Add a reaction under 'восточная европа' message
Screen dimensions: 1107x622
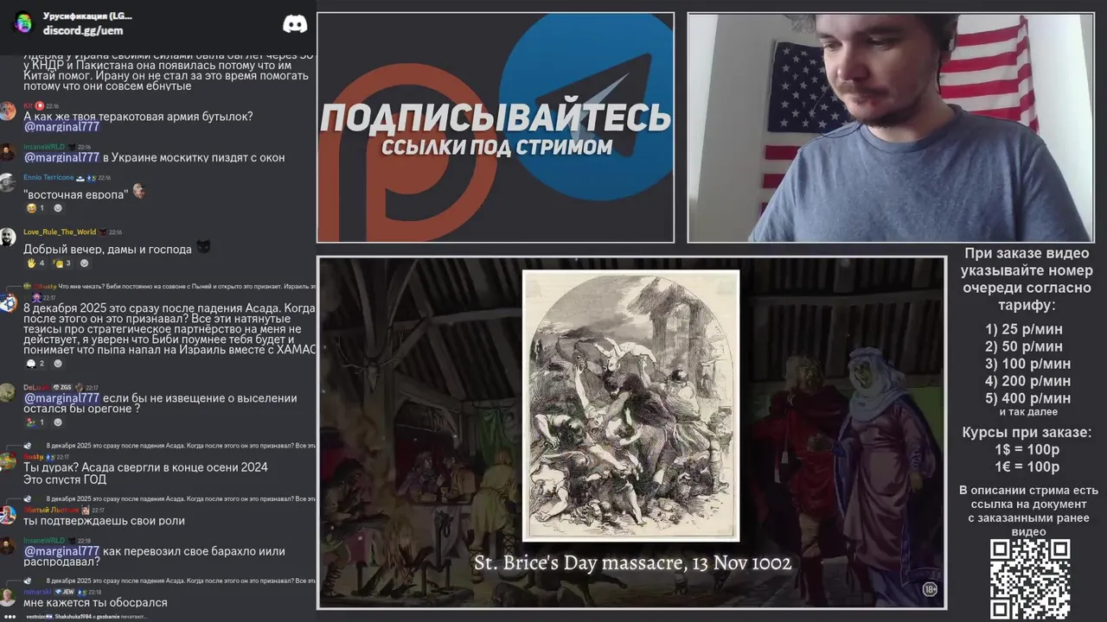[58, 208]
